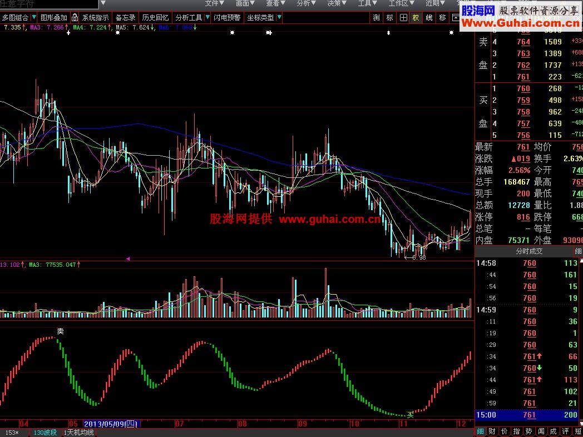
Task: Select the 细 detail tab
Action: tap(481, 432)
